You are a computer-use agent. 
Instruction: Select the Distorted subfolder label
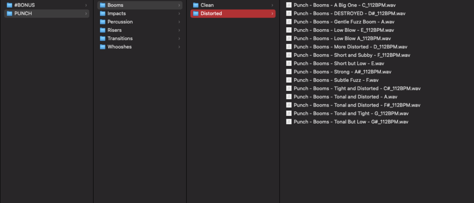(211, 13)
